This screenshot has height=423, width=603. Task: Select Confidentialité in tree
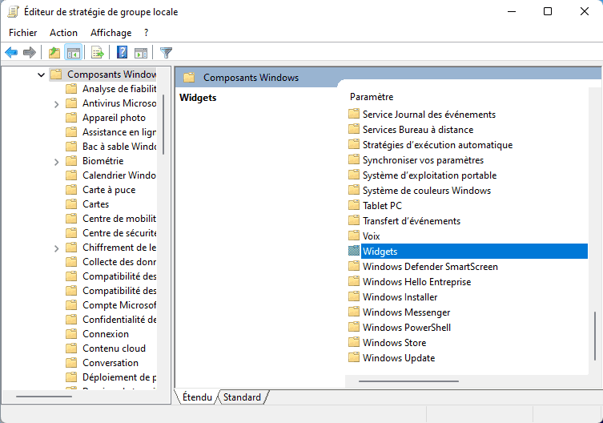click(x=119, y=320)
